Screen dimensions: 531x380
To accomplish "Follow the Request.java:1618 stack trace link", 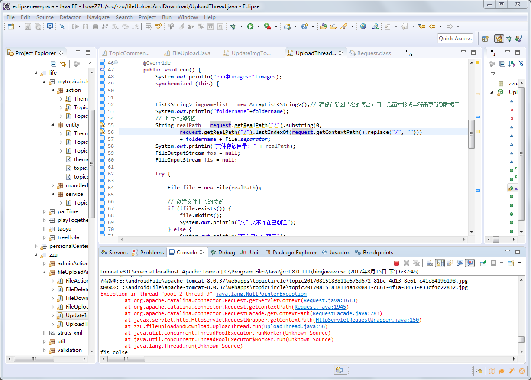I will tap(329, 300).
